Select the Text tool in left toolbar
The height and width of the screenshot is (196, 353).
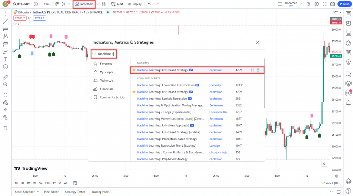5,59
